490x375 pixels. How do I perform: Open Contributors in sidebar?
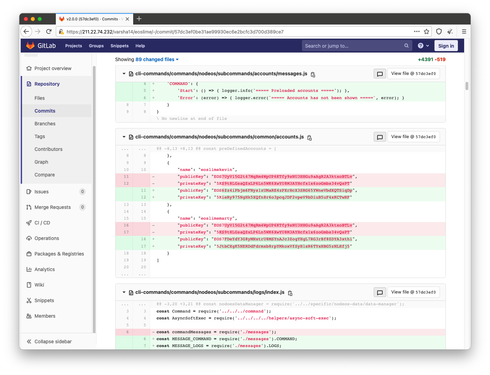tap(48, 149)
